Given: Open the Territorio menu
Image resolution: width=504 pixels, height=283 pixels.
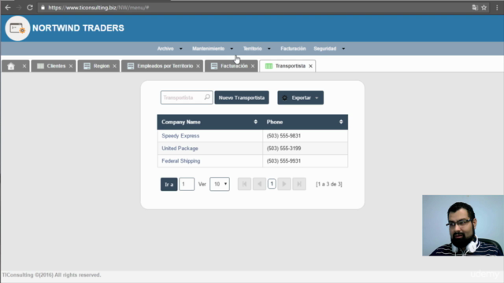Looking at the screenshot, I should (252, 49).
